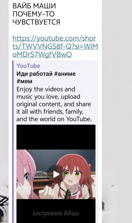This screenshot has width=132, height=223.
Task: Click the purple YouTube site name in preview
Action: (x=28, y=66)
